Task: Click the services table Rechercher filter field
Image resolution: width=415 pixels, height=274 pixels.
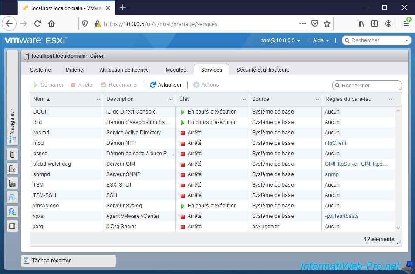Action: pos(367,85)
